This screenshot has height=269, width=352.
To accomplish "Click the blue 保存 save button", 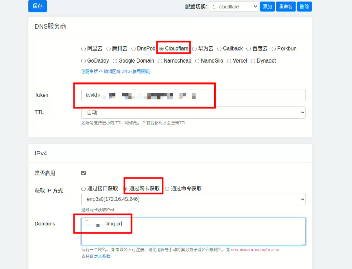I will [37, 6].
